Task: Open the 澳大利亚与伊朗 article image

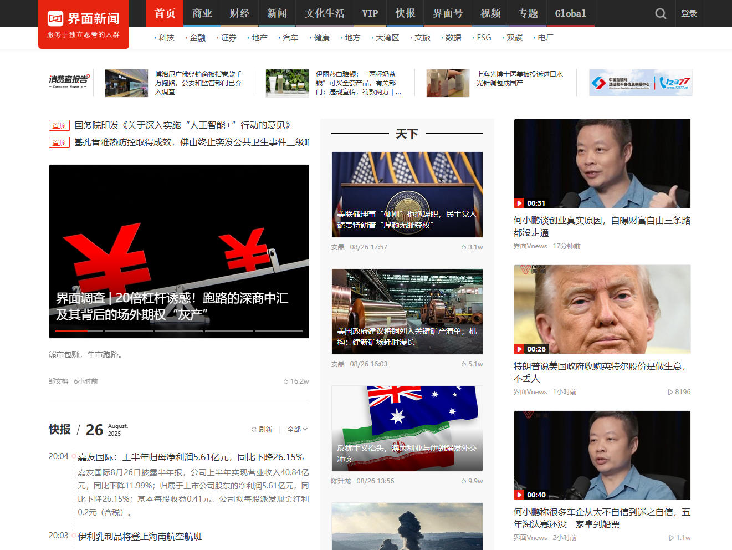Action: [407, 429]
